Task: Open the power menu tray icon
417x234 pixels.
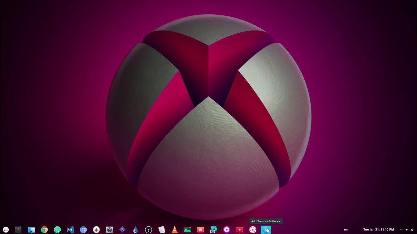Action: [x=412, y=230]
